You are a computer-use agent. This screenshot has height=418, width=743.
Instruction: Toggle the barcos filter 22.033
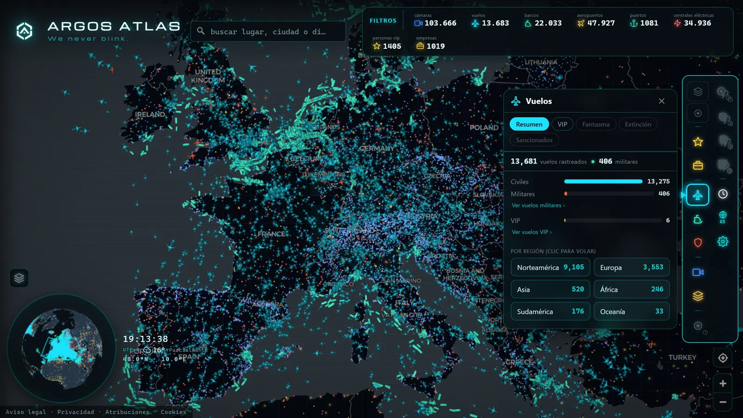click(543, 20)
